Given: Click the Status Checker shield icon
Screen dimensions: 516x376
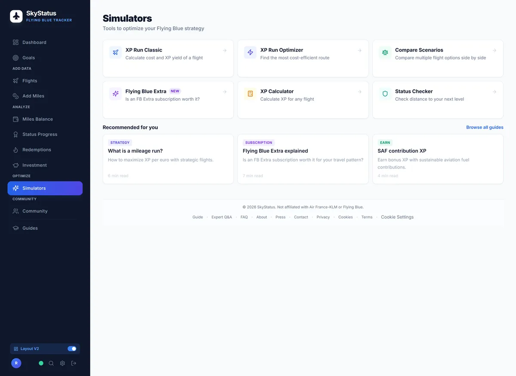Looking at the screenshot, I should pyautogui.click(x=385, y=94).
